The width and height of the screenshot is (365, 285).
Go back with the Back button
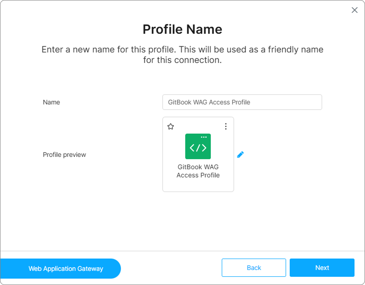click(254, 268)
